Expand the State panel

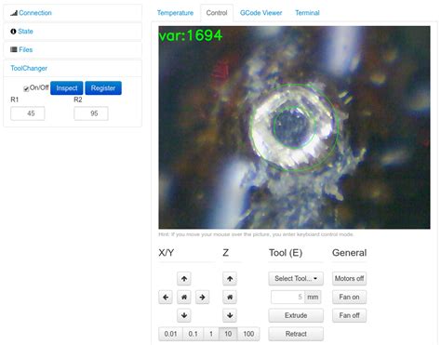coord(25,32)
